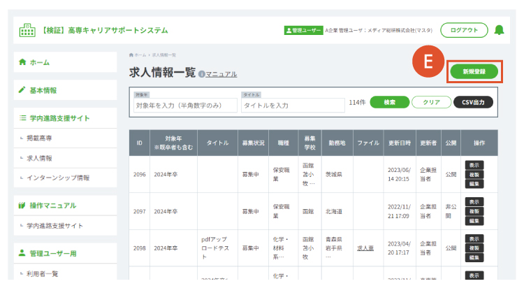Viewport: 524px width, 286px height.
Task: Click the 新規登録 button
Action: pos(474,71)
